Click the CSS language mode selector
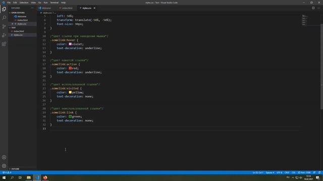323x181 pixels. (x=293, y=172)
